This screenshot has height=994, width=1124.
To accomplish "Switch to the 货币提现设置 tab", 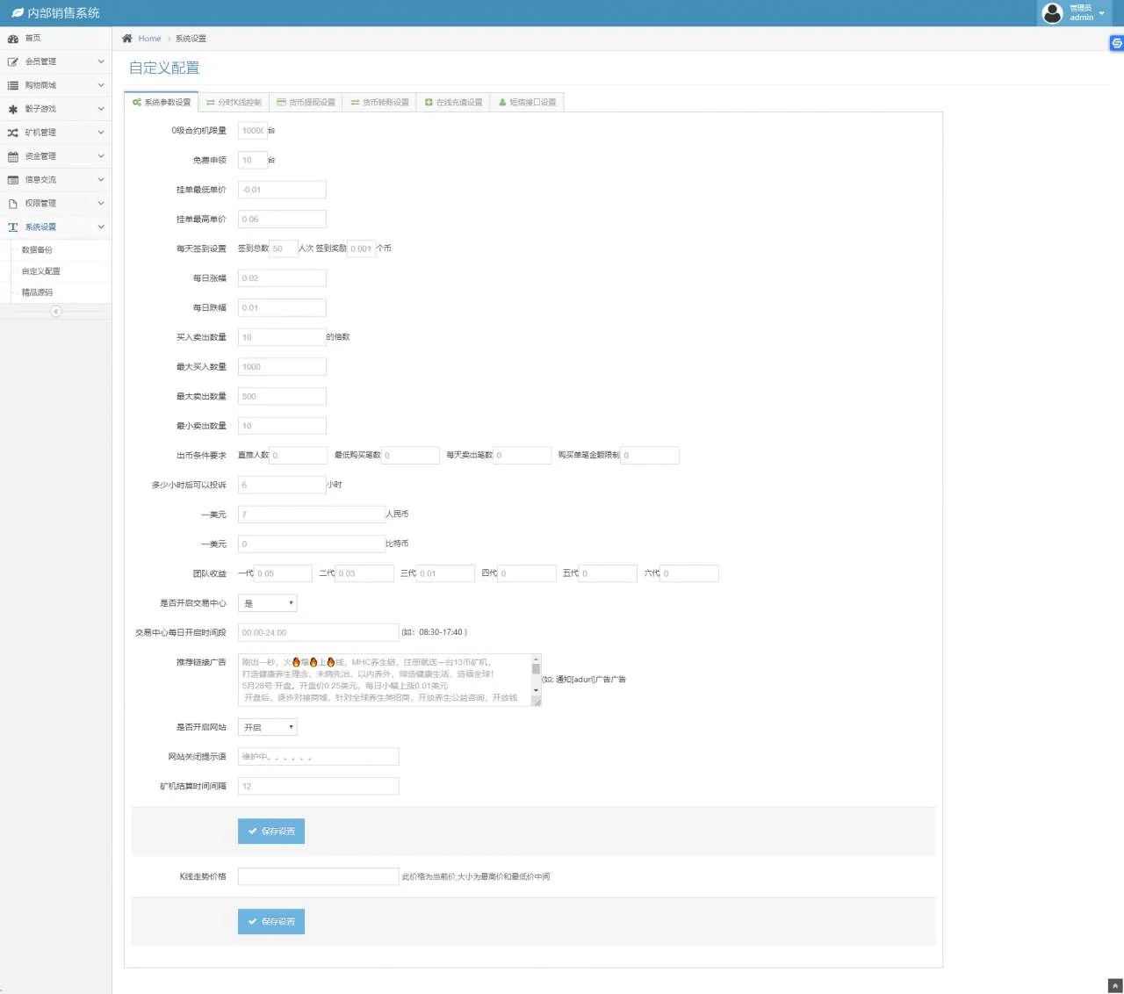I will tap(306, 103).
